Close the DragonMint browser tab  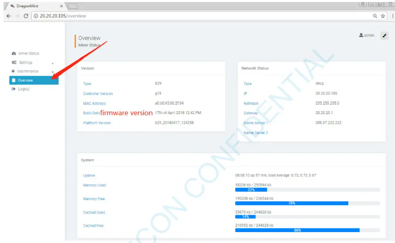[61, 6]
